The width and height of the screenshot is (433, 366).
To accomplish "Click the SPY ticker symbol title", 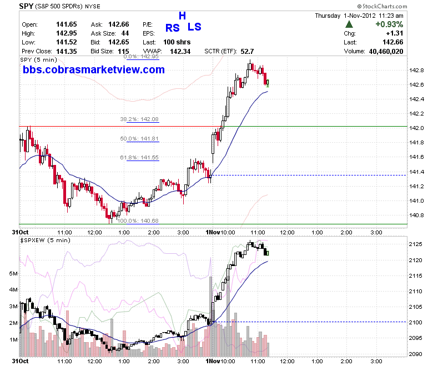I will pos(26,6).
